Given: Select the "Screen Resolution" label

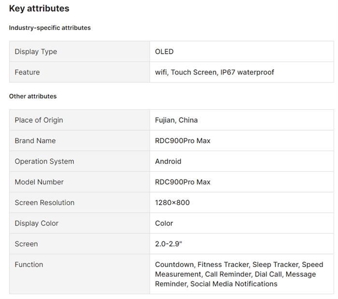Looking at the screenshot, I should coord(44,203).
